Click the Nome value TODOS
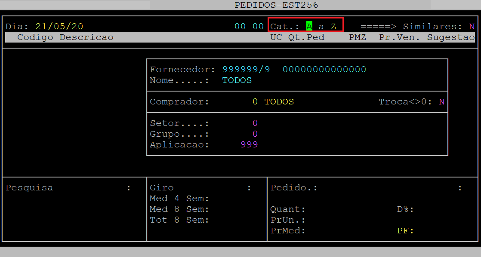 click(x=237, y=80)
